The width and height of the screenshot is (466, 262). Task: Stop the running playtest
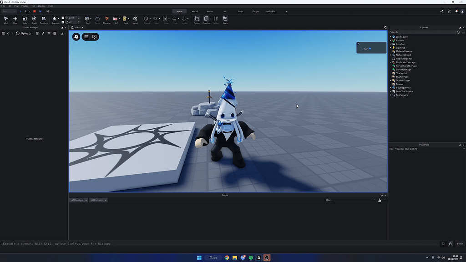coord(34,11)
